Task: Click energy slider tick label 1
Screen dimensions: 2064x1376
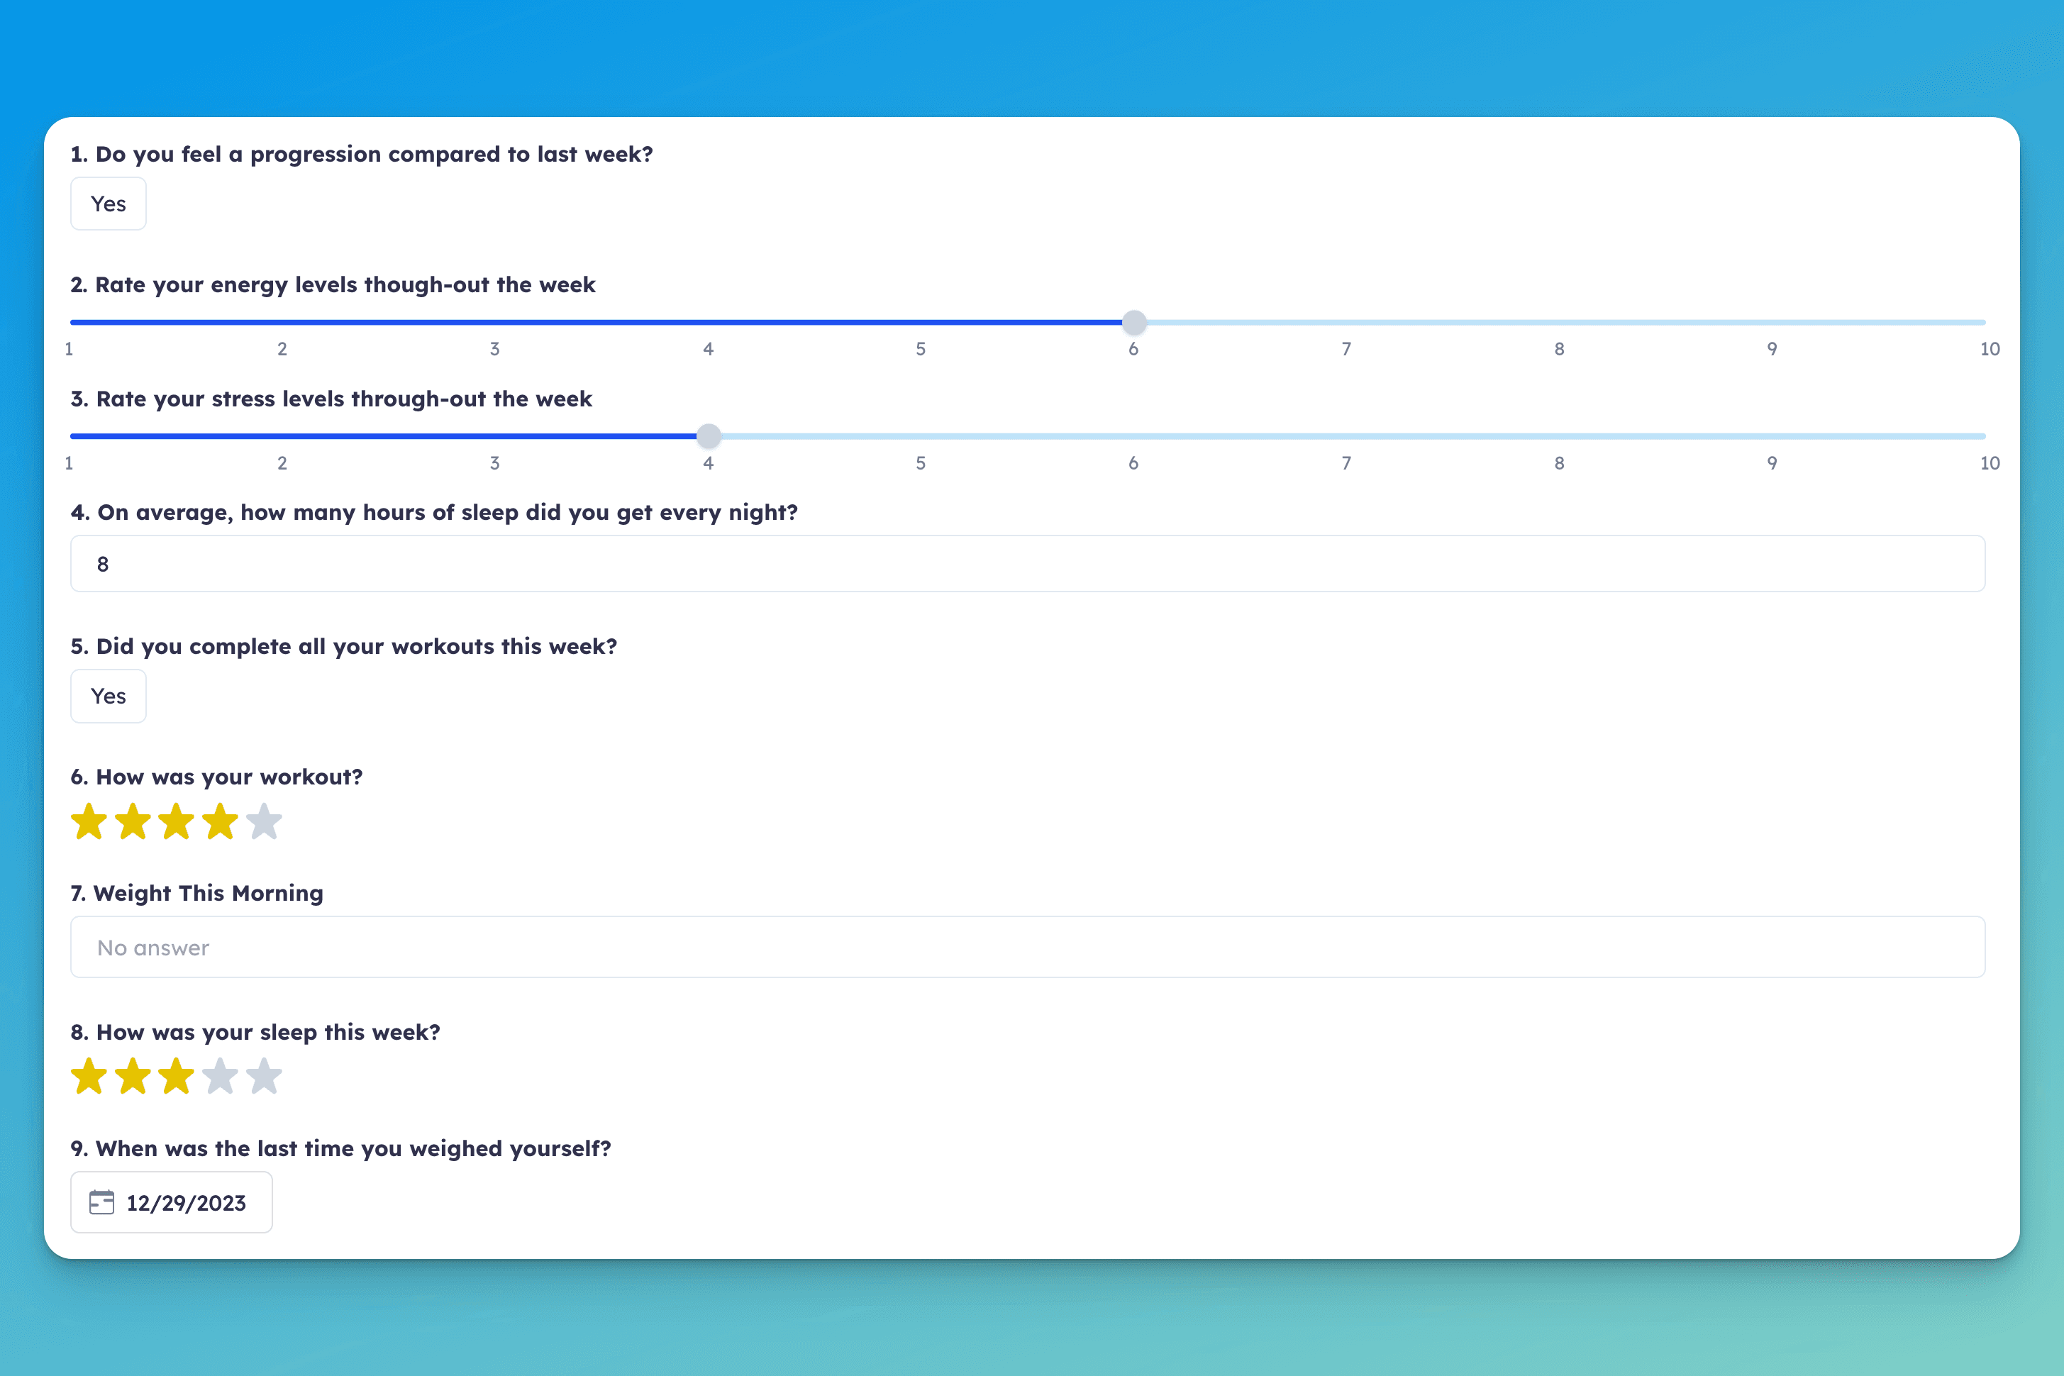Action: coord(70,349)
